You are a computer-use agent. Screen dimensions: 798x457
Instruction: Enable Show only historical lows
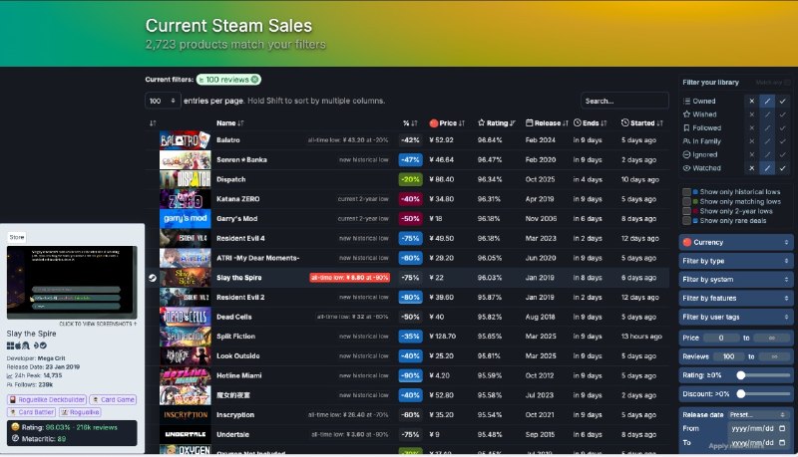pos(686,192)
